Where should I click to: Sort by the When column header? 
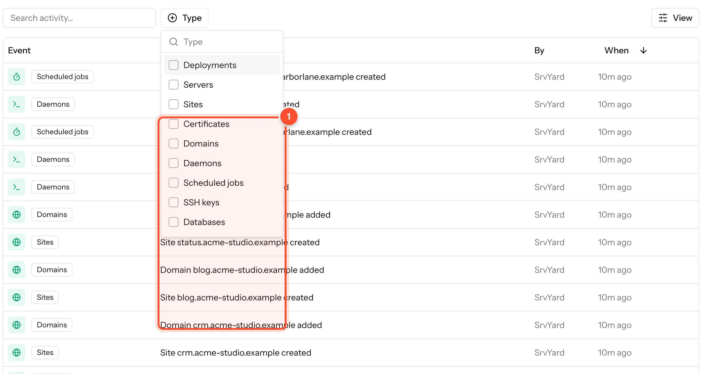click(x=616, y=51)
